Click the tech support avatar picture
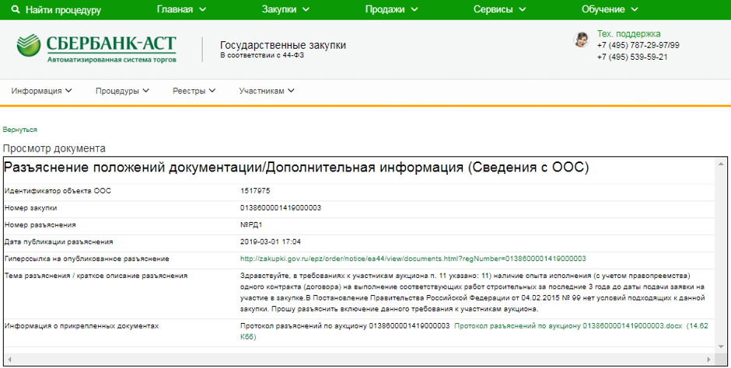The width and height of the screenshot is (731, 368). point(581,40)
